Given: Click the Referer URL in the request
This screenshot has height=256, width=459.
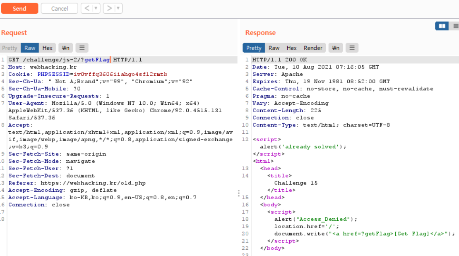Looking at the screenshot, I should [93, 183].
